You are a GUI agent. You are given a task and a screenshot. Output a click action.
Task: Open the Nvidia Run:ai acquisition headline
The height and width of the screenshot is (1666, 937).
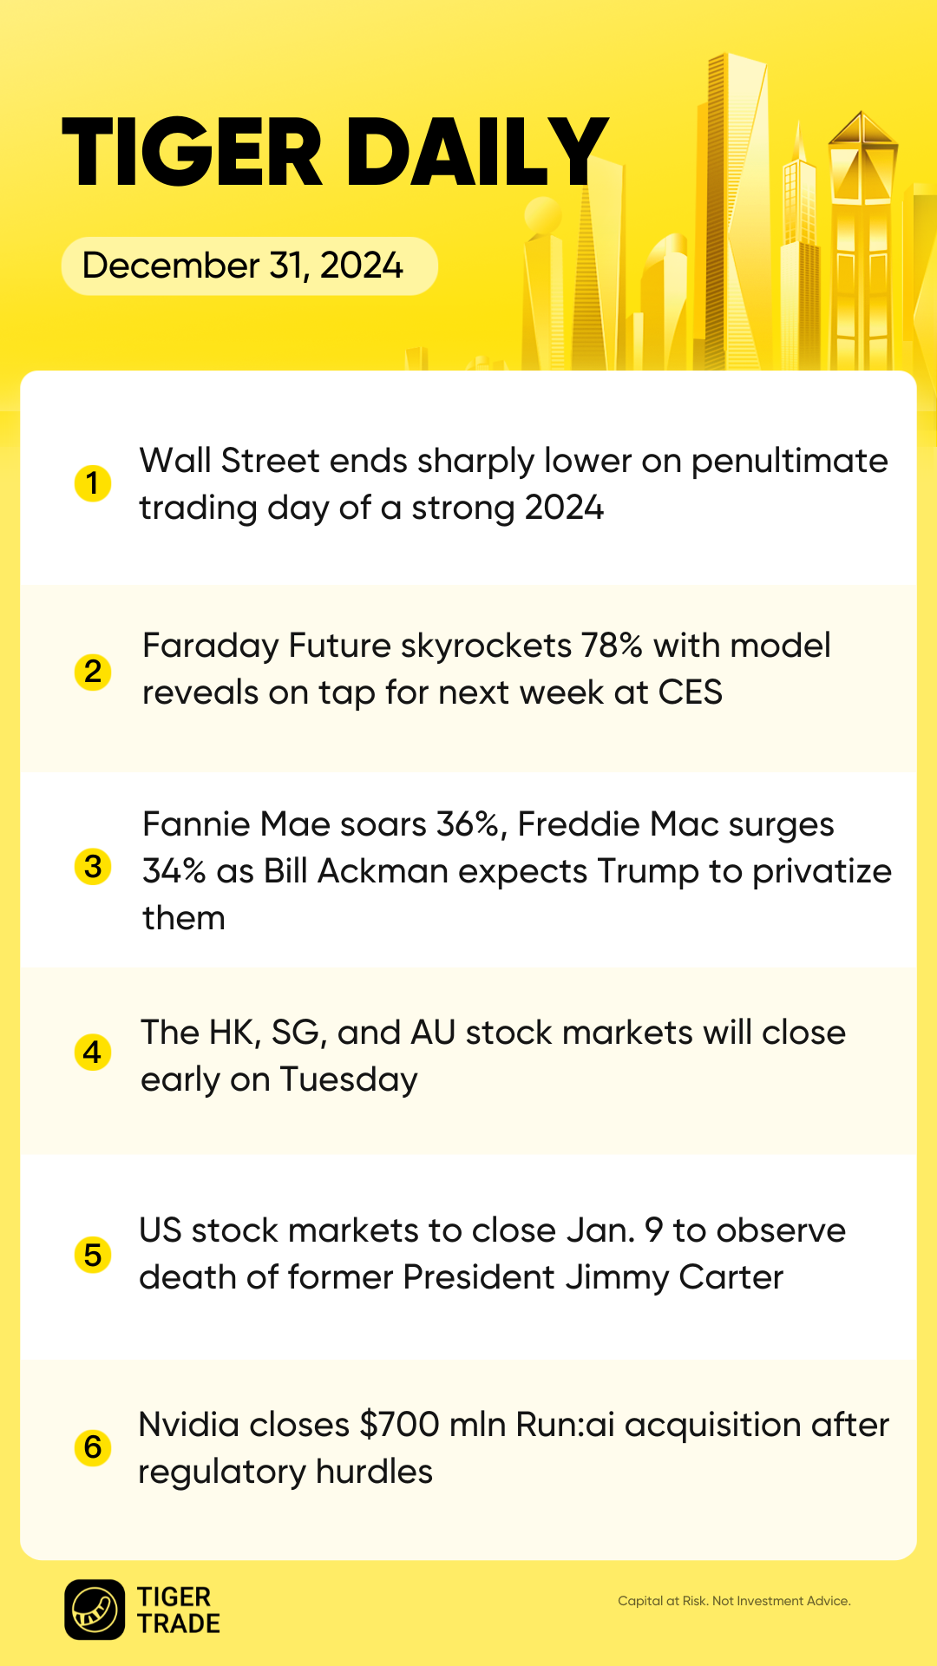point(514,1448)
